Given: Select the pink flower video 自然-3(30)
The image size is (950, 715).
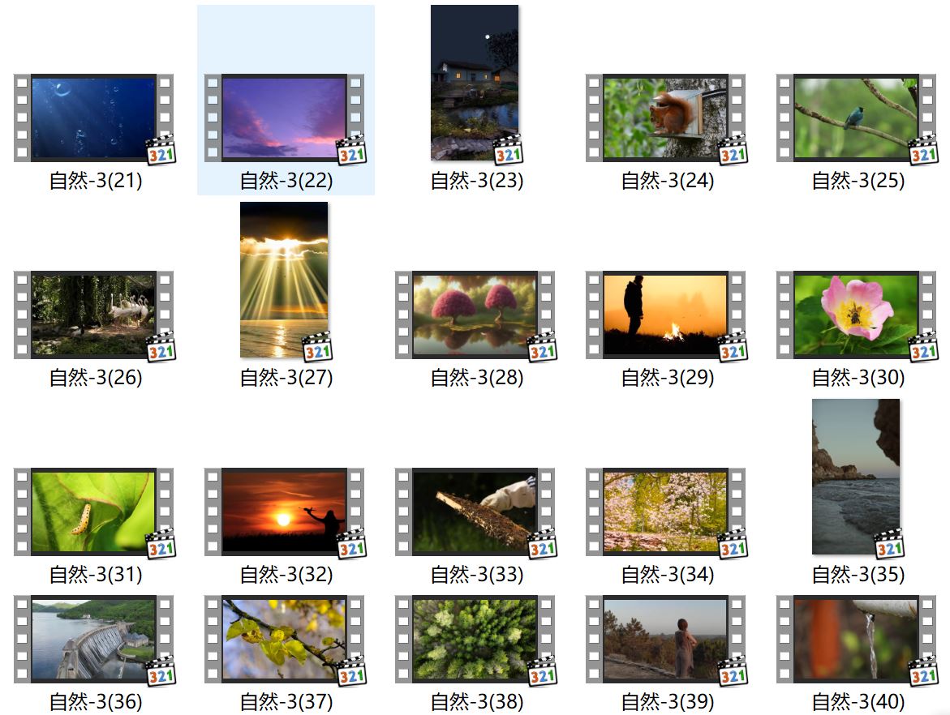Looking at the screenshot, I should [856, 315].
